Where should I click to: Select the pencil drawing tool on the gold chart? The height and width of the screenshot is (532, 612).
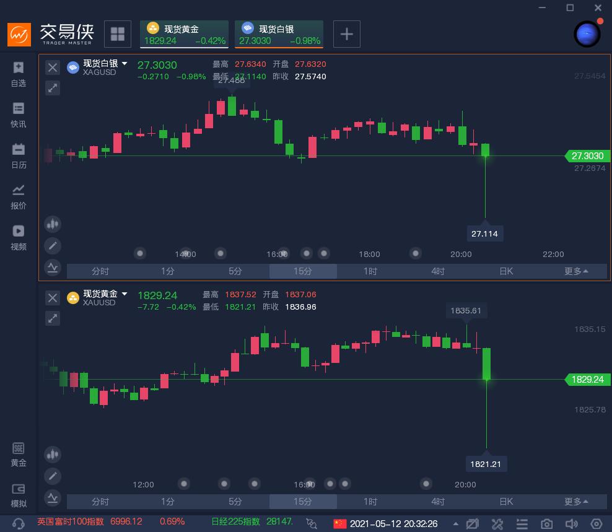pyautogui.click(x=53, y=476)
